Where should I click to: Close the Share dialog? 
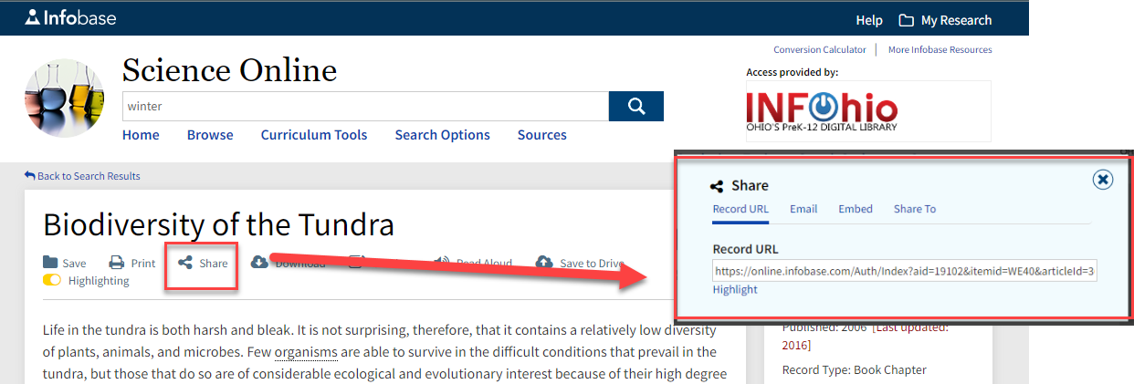[1103, 180]
